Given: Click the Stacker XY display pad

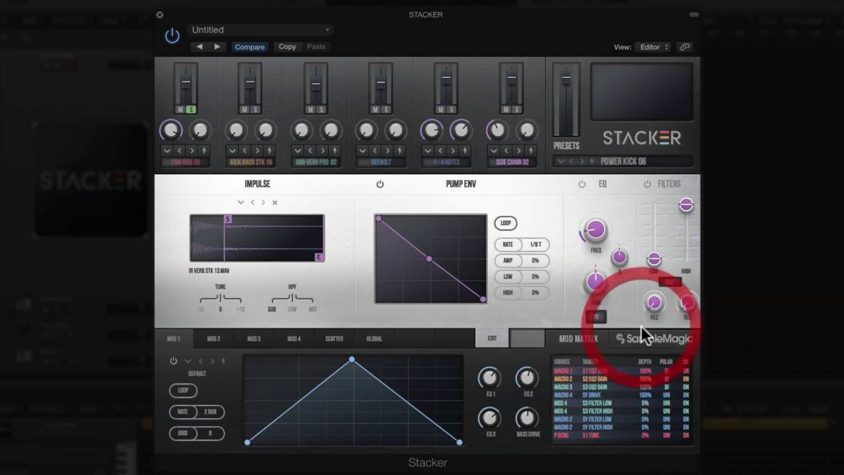Looking at the screenshot, I should point(642,92).
